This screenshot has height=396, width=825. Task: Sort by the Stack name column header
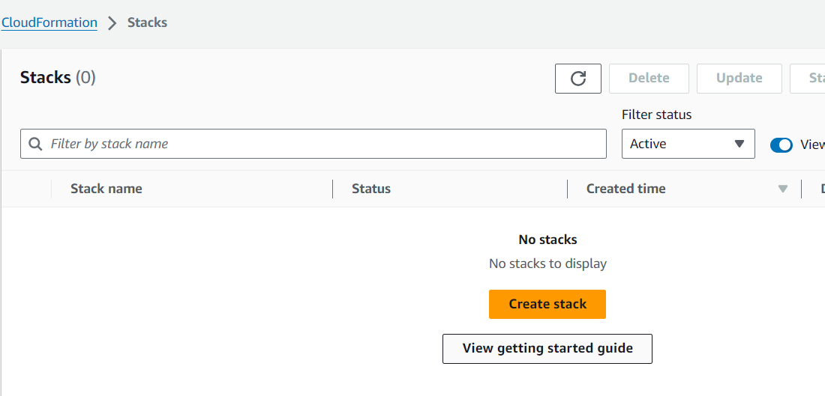pos(106,189)
